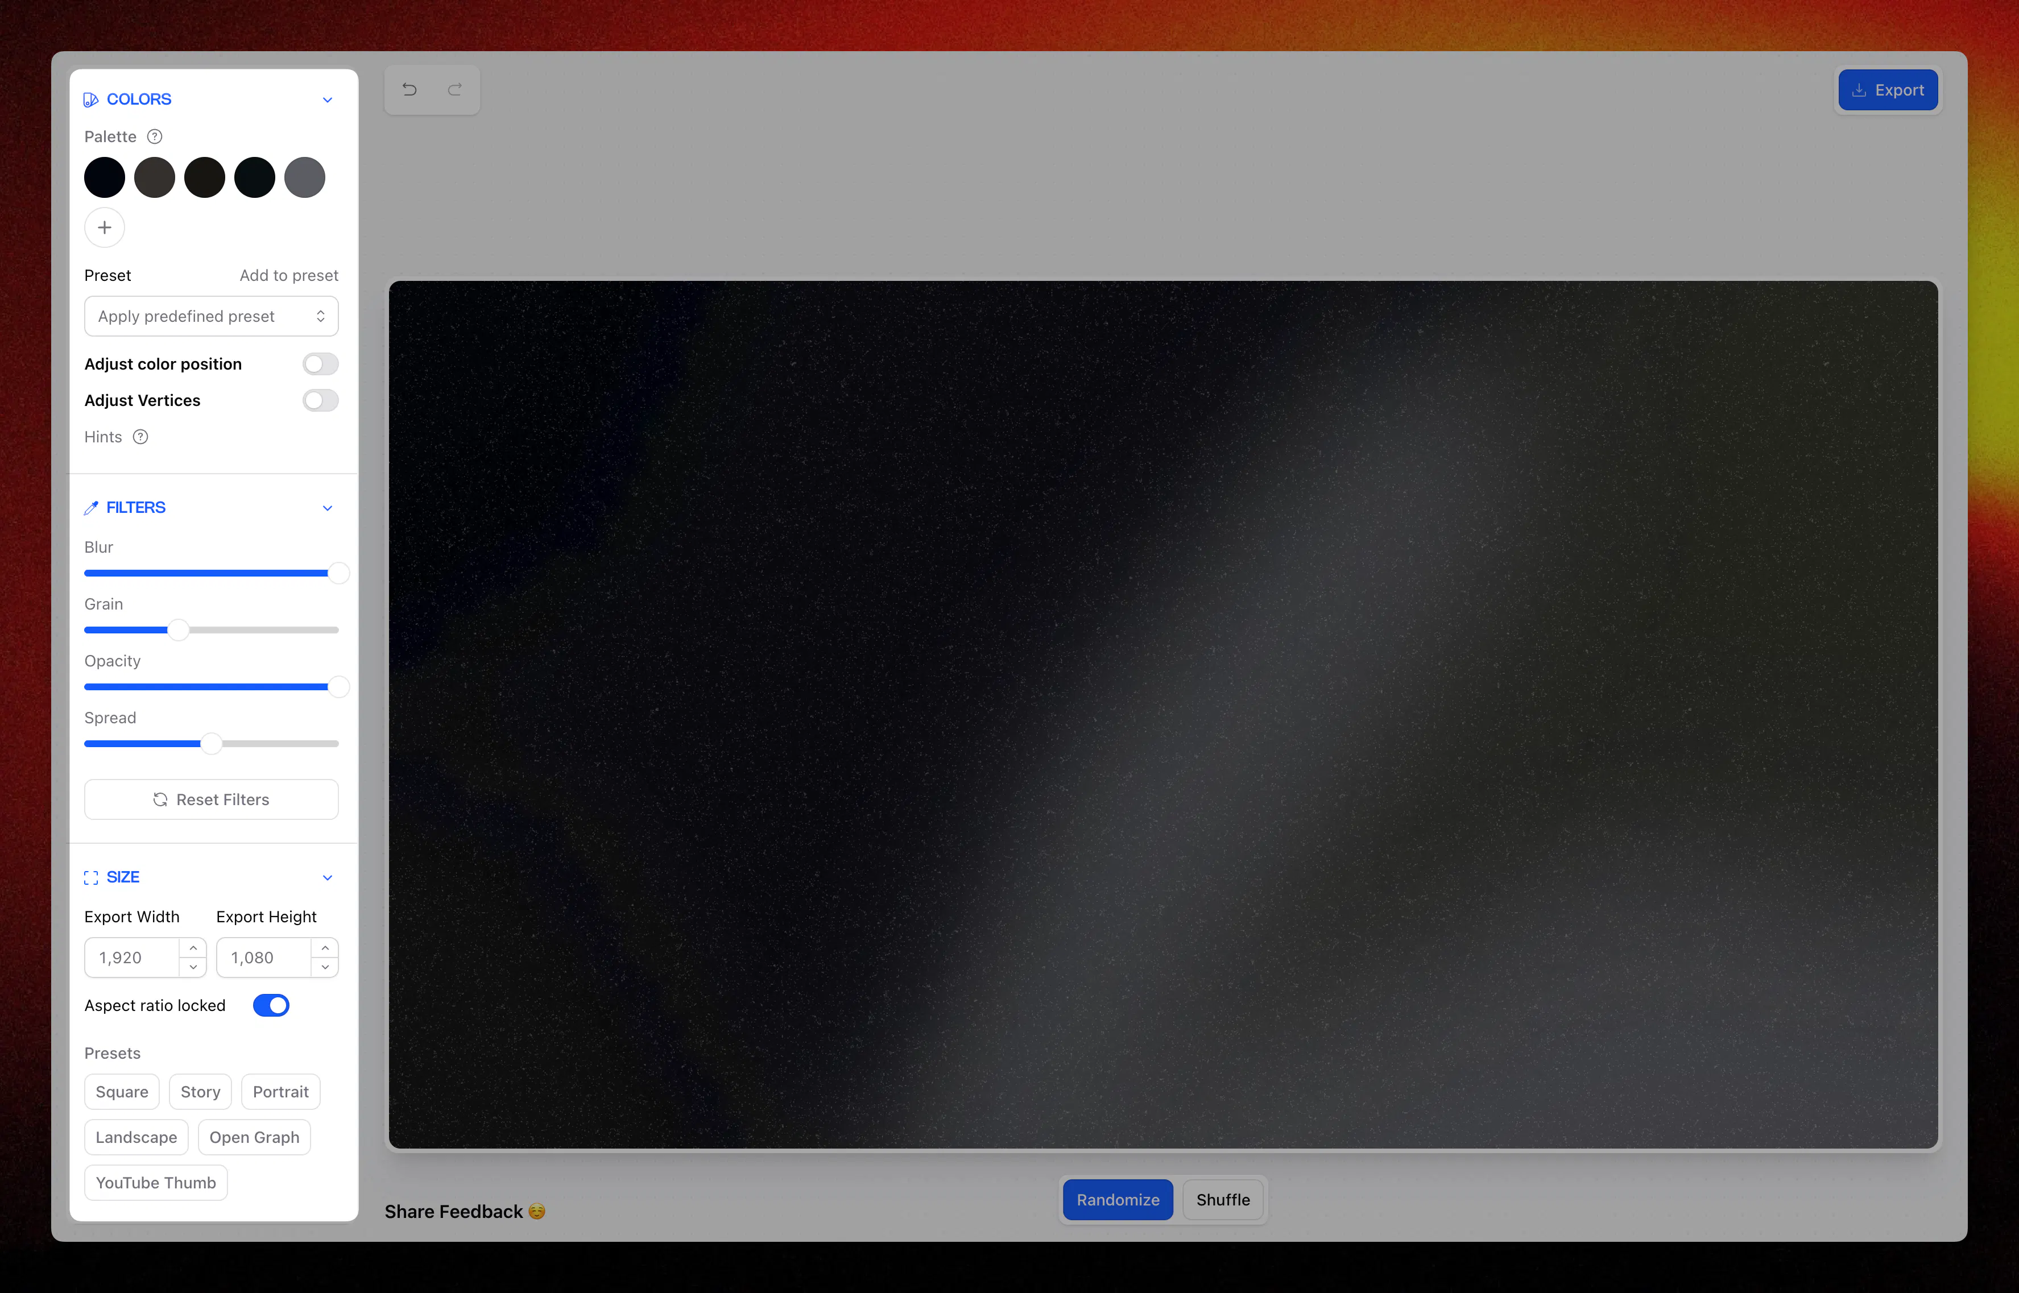
Task: Click the Randomize button
Action: coord(1118,1200)
